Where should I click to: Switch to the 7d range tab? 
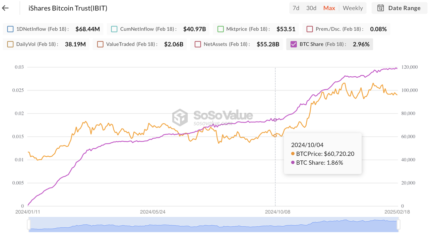(x=296, y=8)
